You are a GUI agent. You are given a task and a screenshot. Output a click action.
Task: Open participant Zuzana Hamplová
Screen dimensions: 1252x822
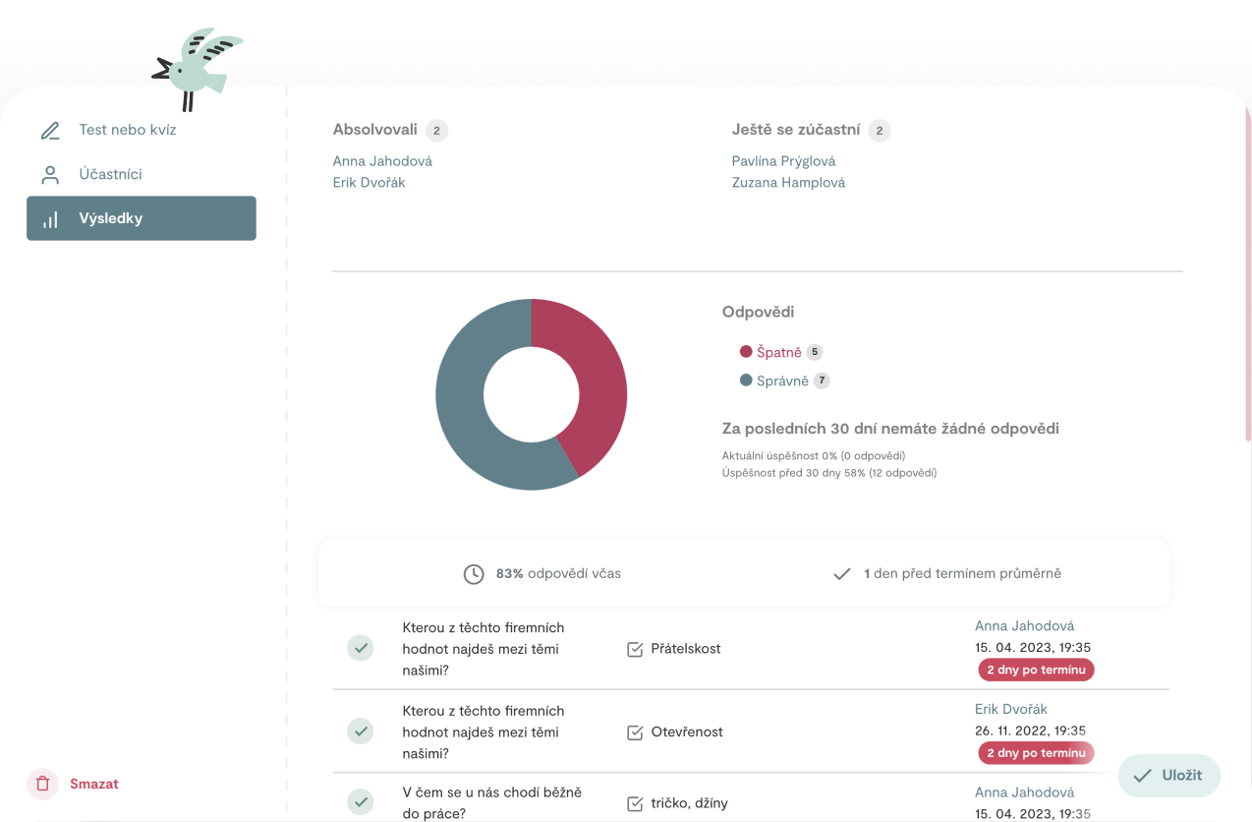coord(788,182)
